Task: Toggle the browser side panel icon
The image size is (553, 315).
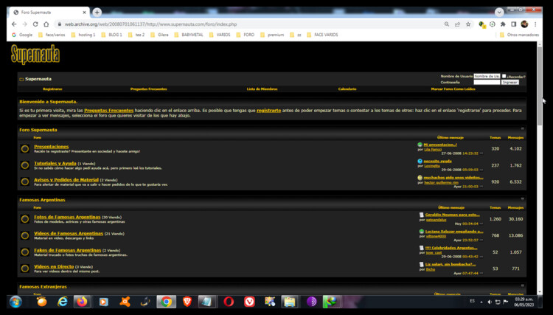Action: pos(513,24)
